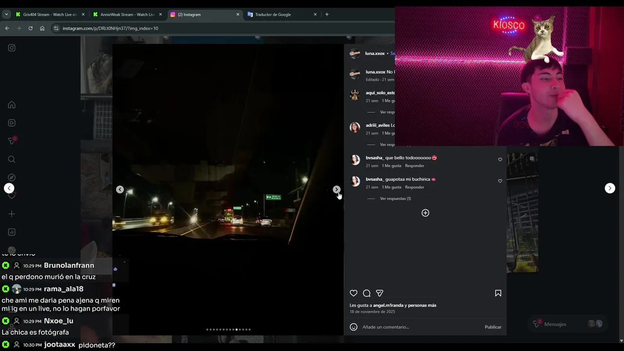The image size is (624, 351).
Task: Go to previous post arrow on left
Action: 9,188
